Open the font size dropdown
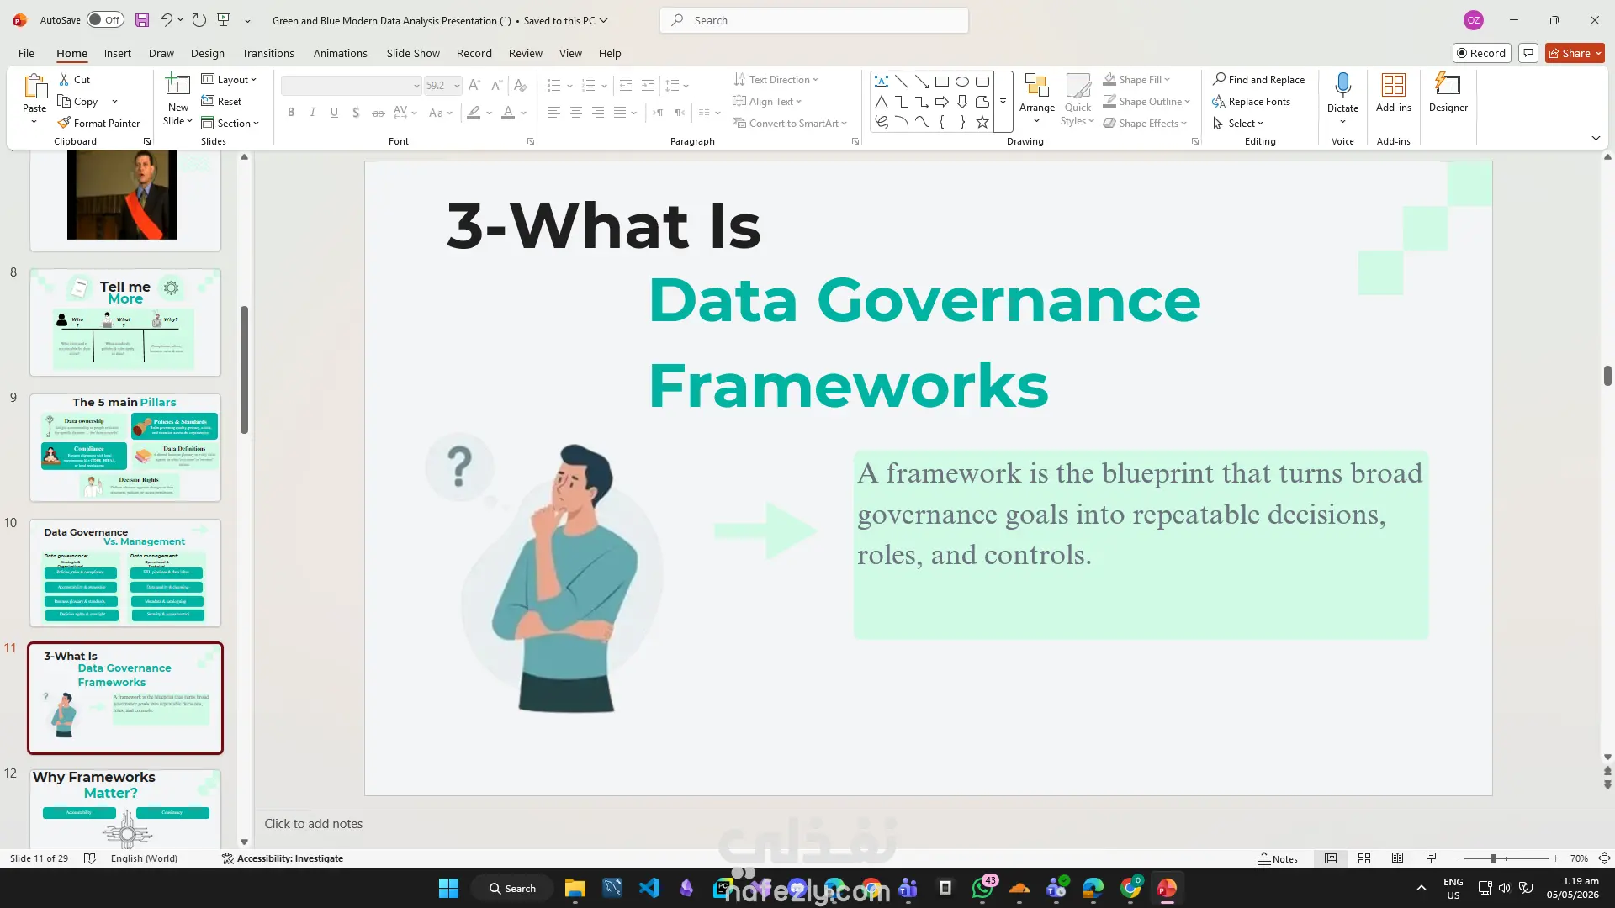The image size is (1615, 908). pyautogui.click(x=457, y=85)
